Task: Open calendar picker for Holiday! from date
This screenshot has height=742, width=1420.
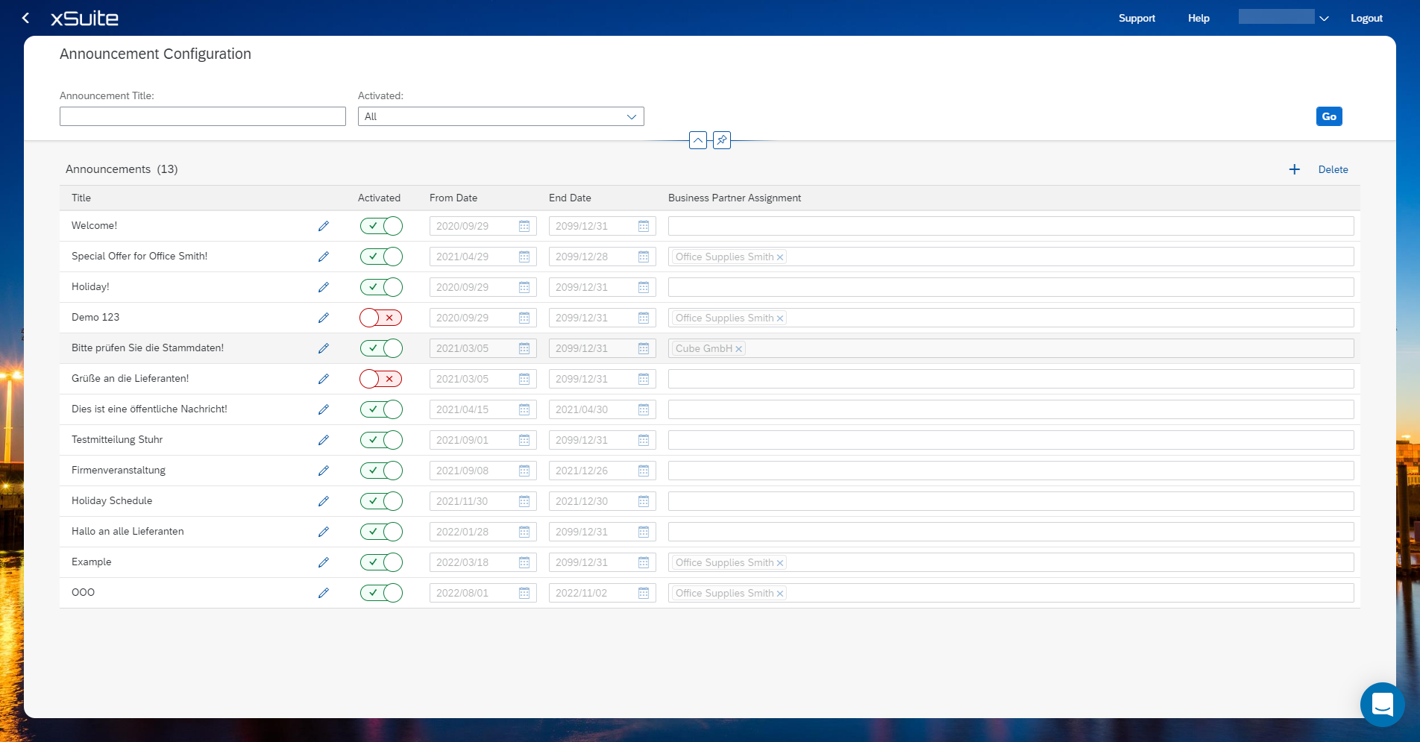Action: pos(524,287)
